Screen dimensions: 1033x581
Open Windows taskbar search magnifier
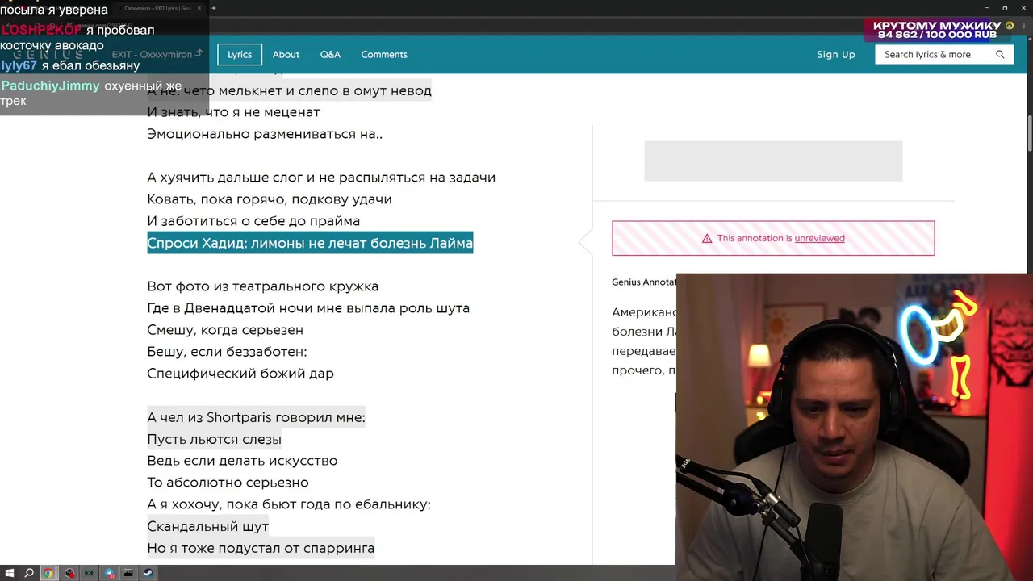pos(29,573)
